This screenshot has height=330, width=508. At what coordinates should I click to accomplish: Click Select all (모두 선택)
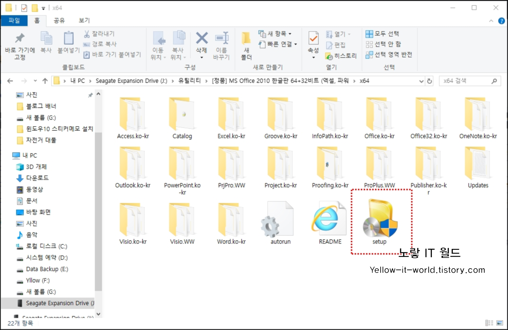382,34
